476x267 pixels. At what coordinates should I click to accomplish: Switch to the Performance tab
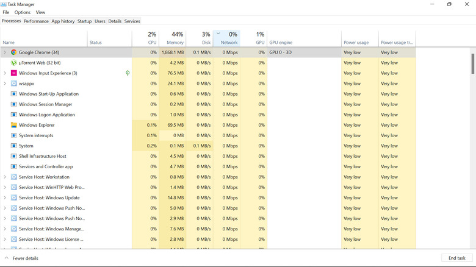click(x=36, y=21)
